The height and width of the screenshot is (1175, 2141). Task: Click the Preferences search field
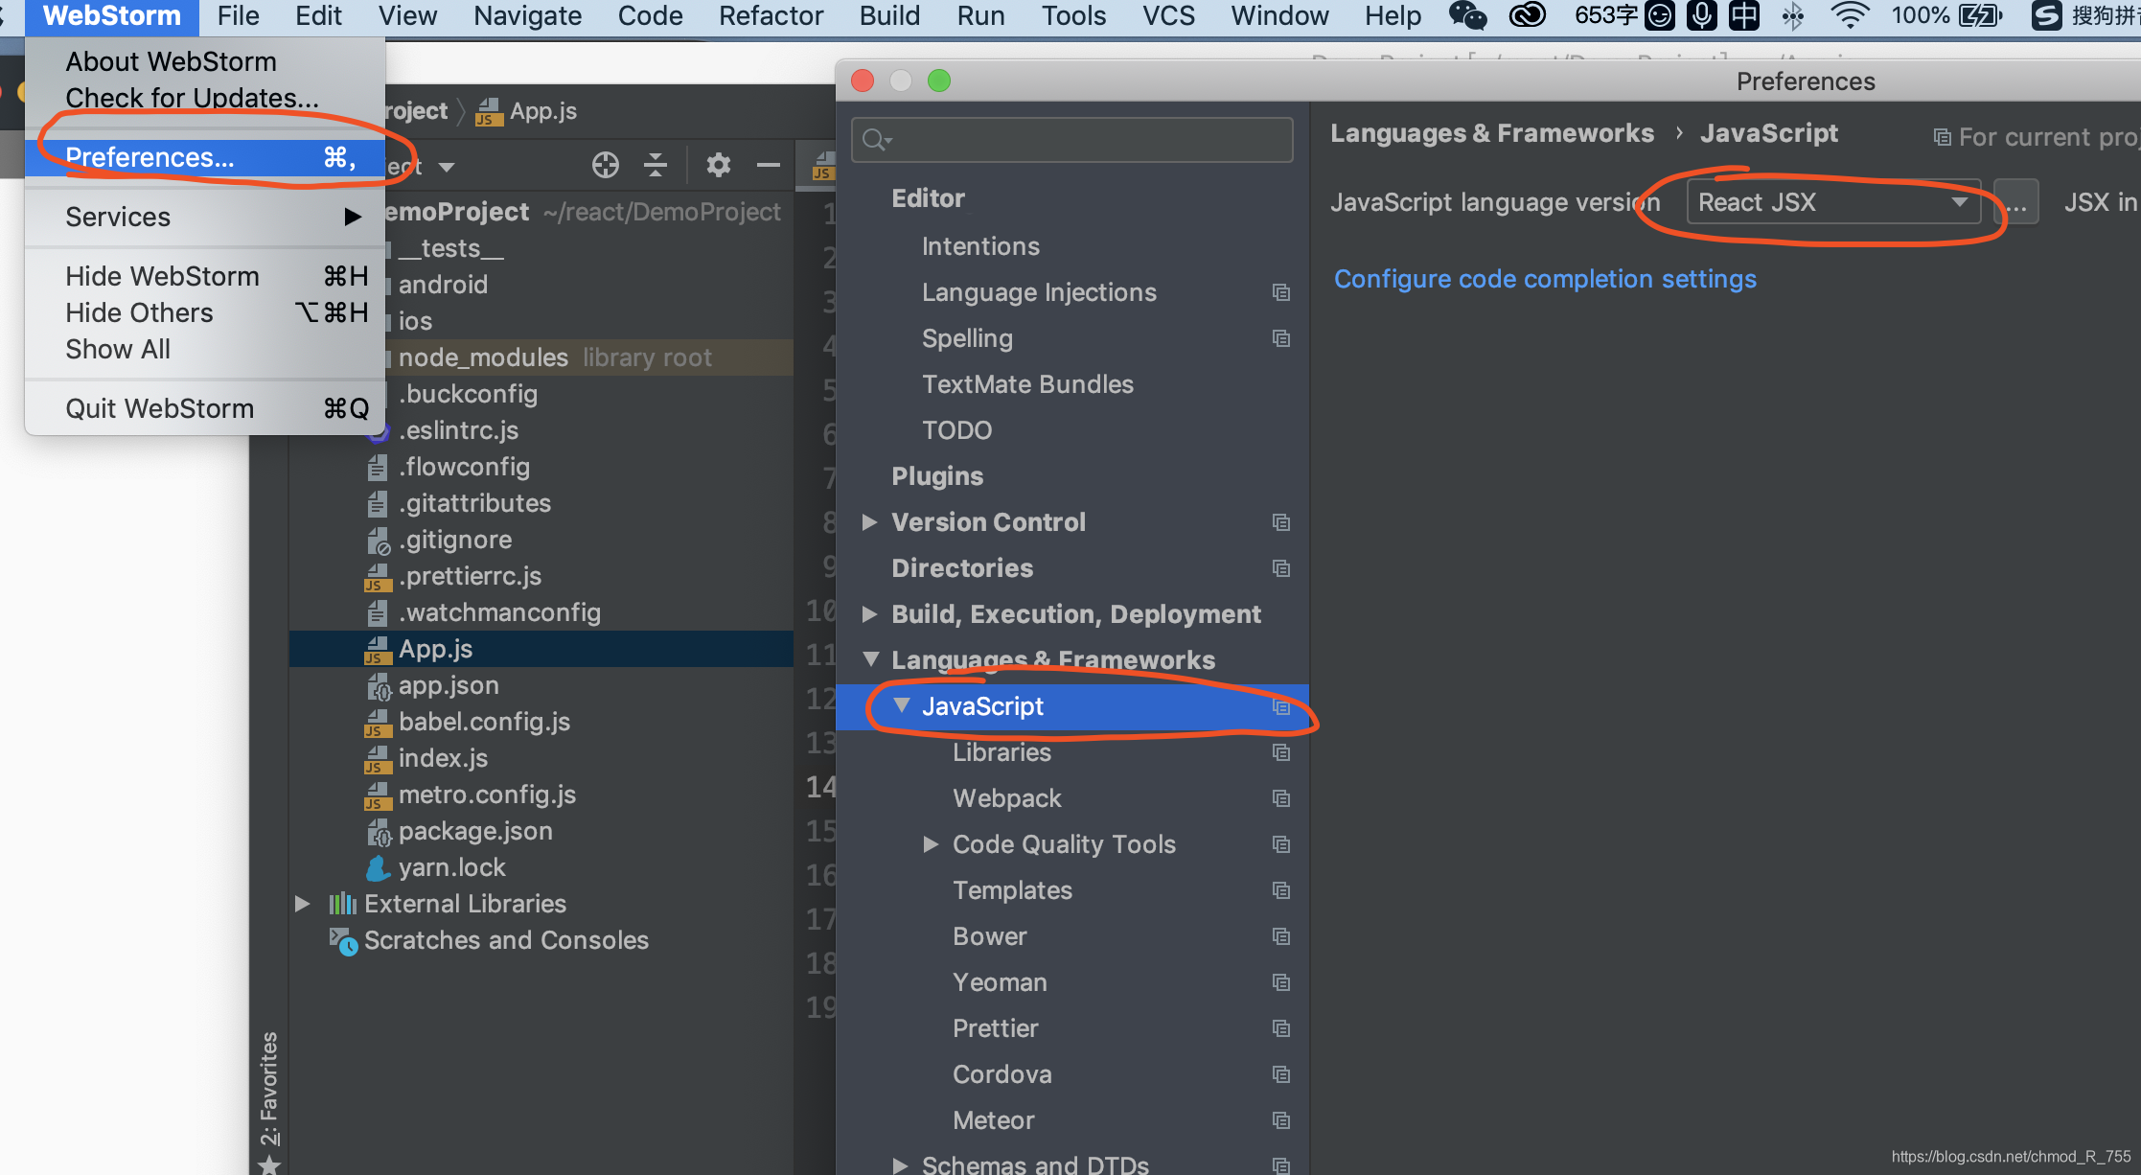1083,140
